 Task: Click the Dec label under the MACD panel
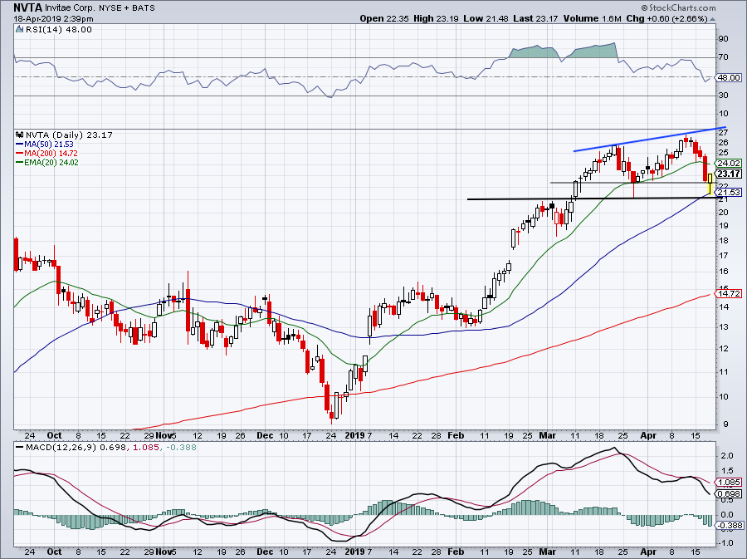(x=266, y=552)
